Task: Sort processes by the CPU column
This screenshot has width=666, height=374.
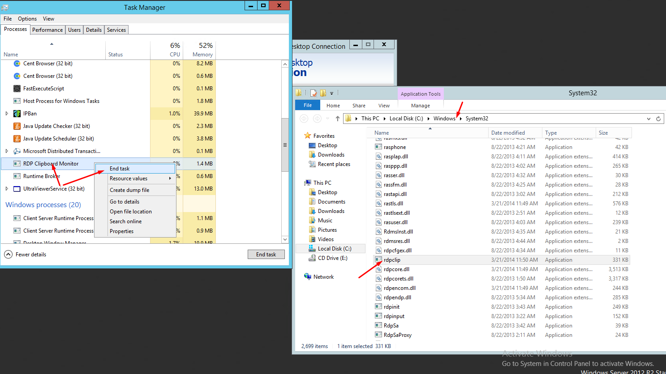Action: point(167,50)
